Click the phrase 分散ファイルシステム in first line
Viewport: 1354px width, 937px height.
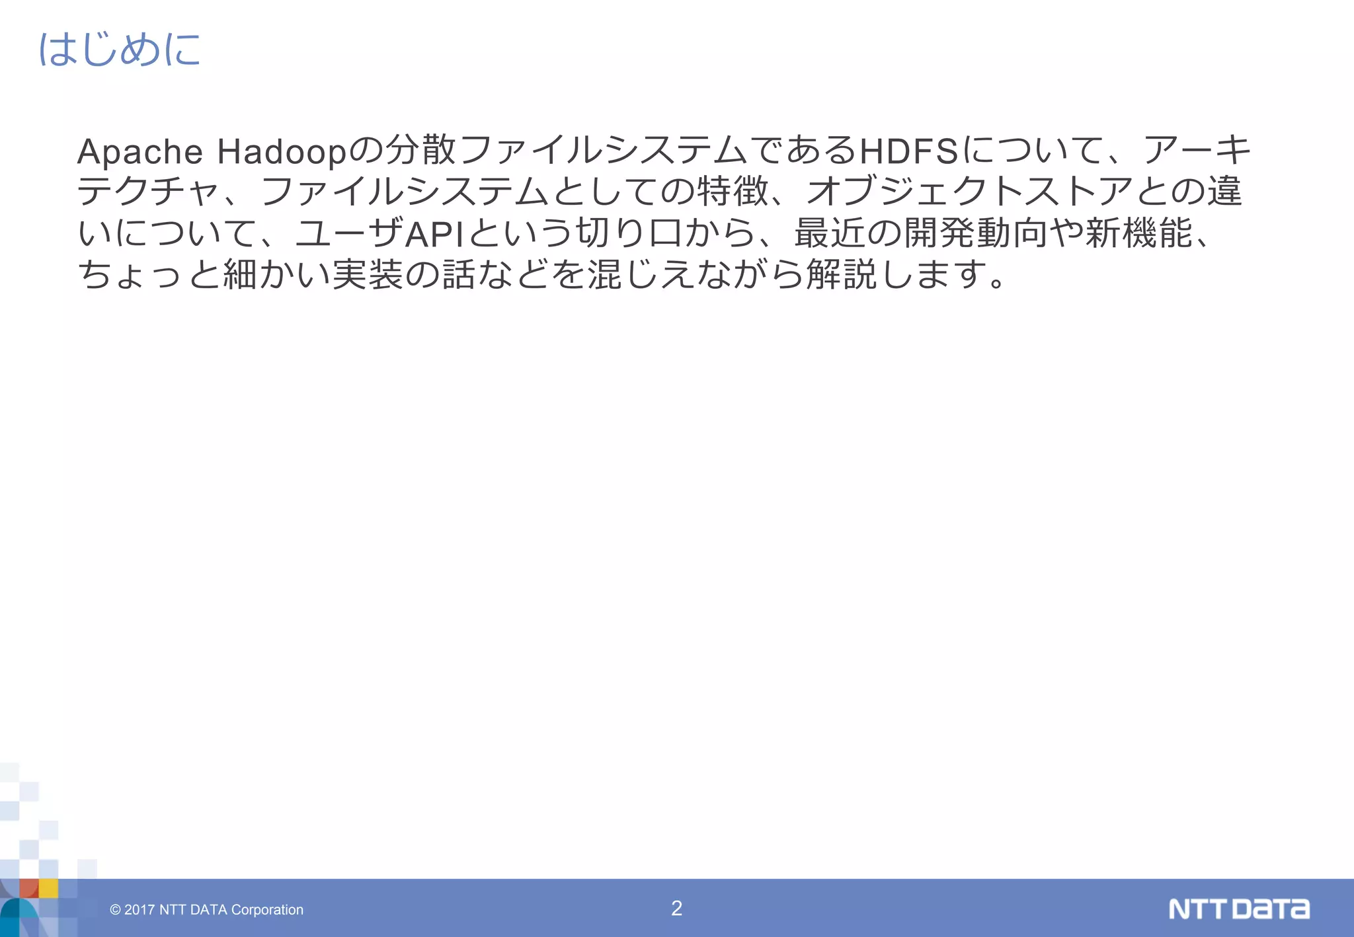click(565, 150)
